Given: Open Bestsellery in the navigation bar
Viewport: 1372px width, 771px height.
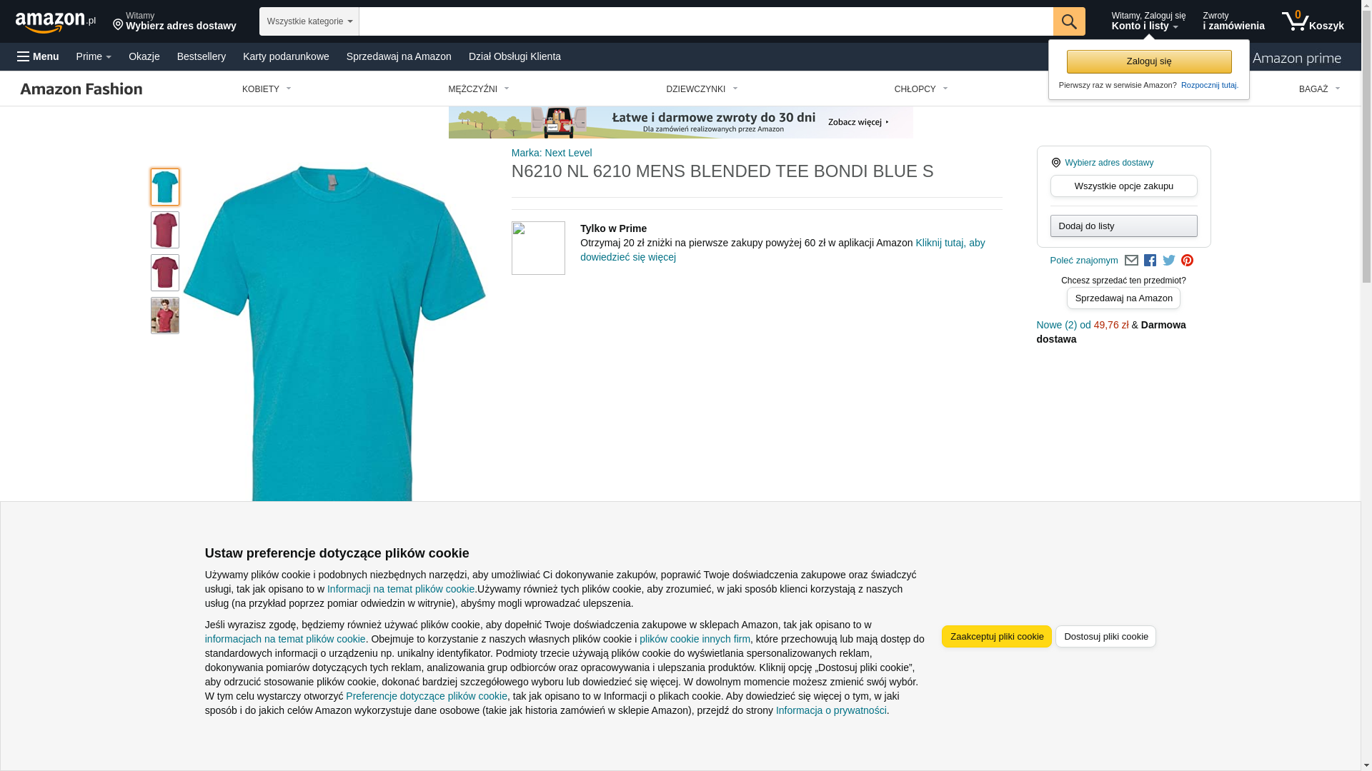Looking at the screenshot, I should (x=202, y=56).
